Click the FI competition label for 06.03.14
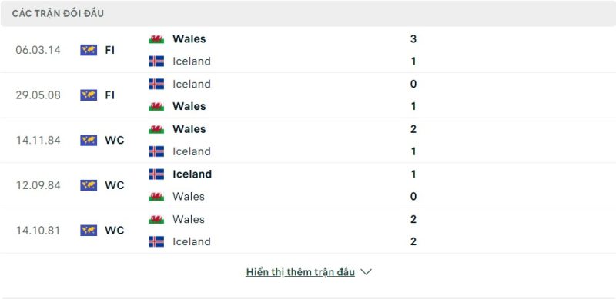The image size is (616, 299). (x=109, y=50)
